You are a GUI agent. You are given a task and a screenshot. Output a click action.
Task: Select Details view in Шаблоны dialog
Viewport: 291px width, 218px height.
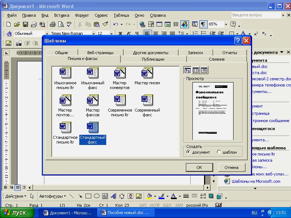pos(204,70)
